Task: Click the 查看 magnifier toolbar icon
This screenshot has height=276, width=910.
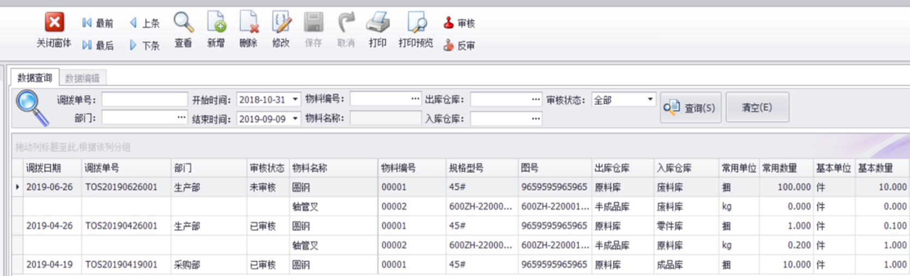Action: pyautogui.click(x=183, y=23)
